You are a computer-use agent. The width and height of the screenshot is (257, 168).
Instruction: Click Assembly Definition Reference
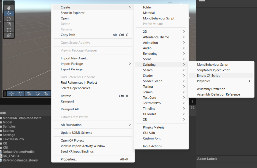pos(218,94)
